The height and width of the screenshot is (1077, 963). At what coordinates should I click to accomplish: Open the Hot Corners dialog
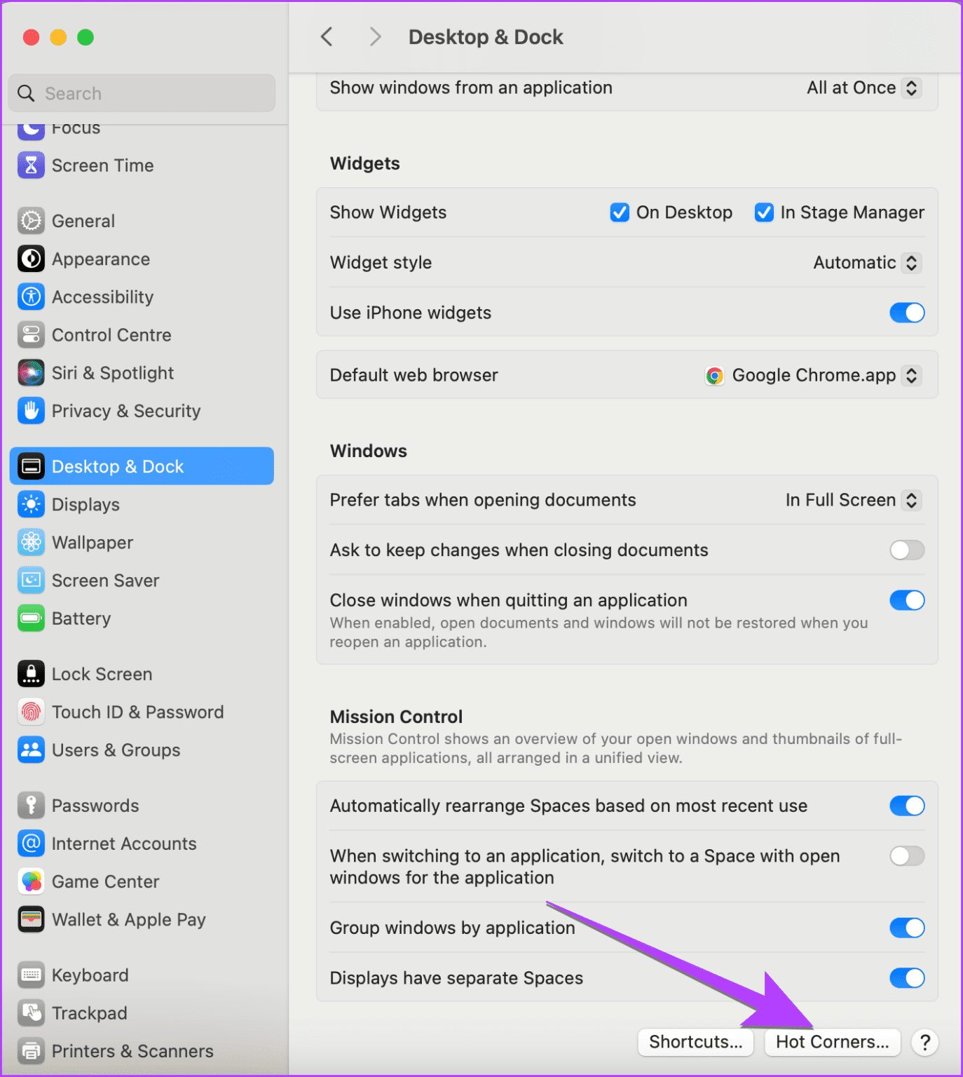pyautogui.click(x=832, y=1042)
